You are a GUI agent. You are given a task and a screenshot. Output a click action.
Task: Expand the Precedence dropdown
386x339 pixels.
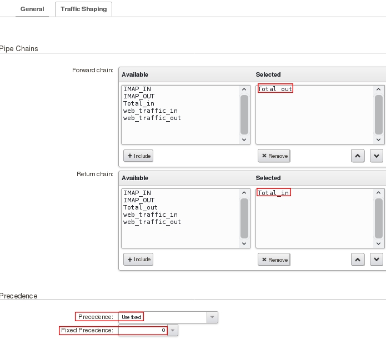click(212, 317)
